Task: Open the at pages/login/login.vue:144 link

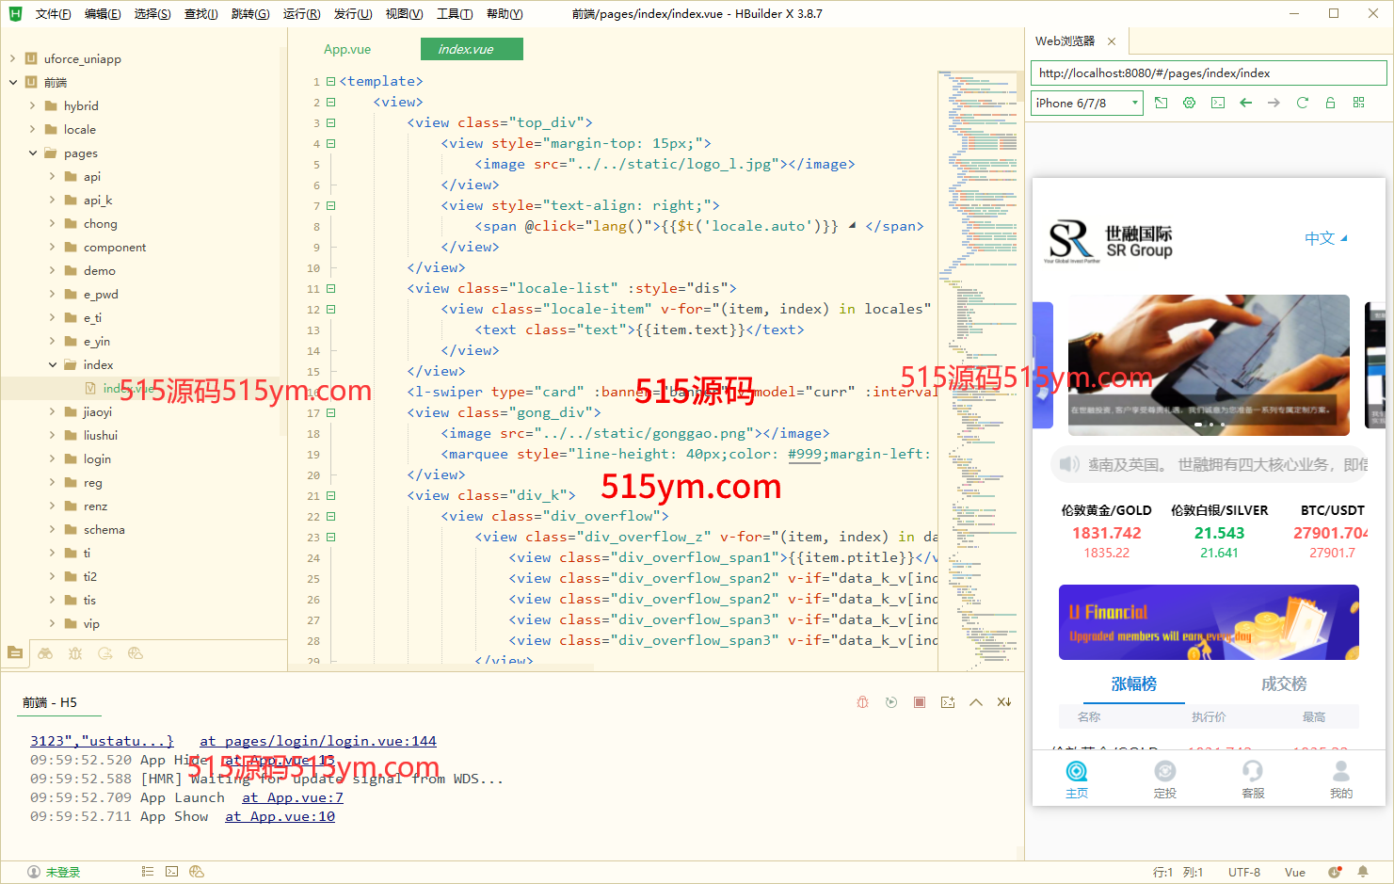Action: pos(317,741)
